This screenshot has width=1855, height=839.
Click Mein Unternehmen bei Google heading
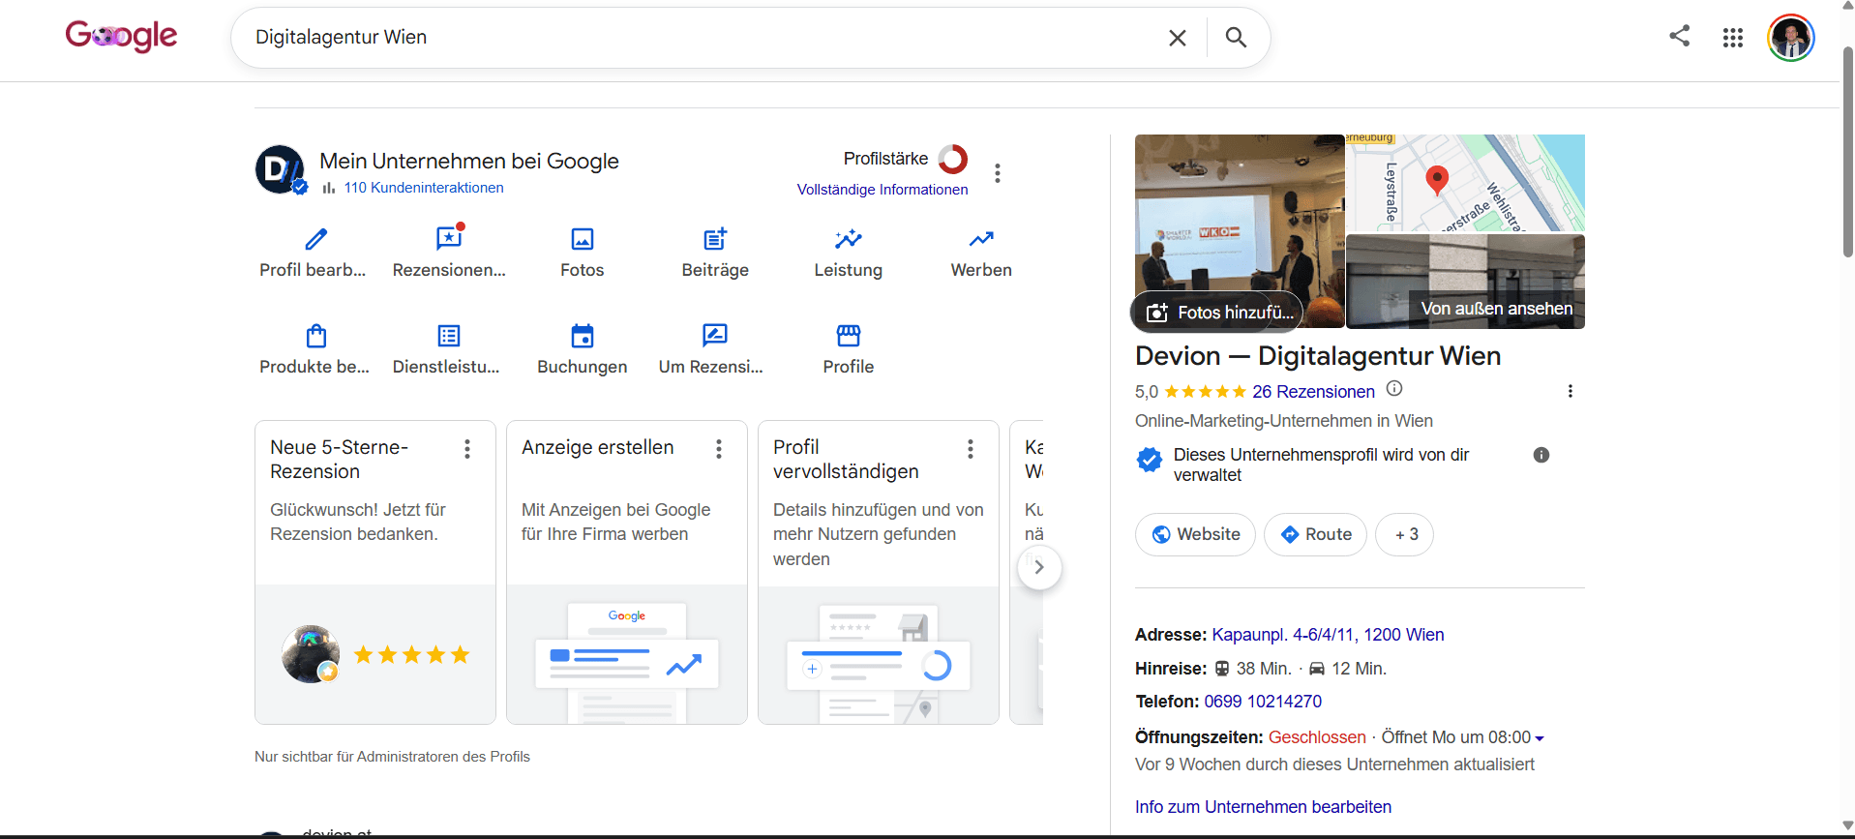click(469, 162)
